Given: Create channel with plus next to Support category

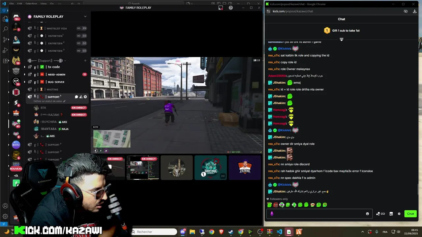Looking at the screenshot, I should (85, 61).
